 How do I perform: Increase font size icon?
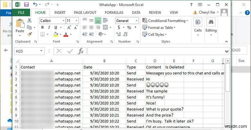click(x=69, y=28)
